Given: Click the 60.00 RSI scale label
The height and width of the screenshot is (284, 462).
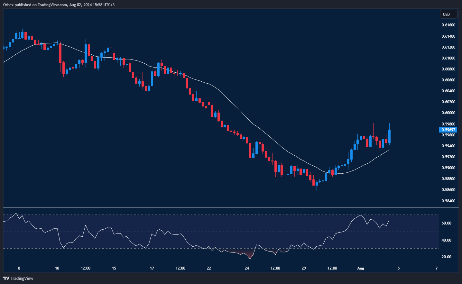Looking at the screenshot, I should (x=446, y=223).
